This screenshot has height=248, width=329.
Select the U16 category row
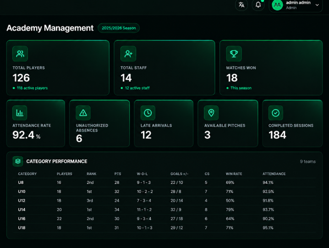click(x=164, y=219)
